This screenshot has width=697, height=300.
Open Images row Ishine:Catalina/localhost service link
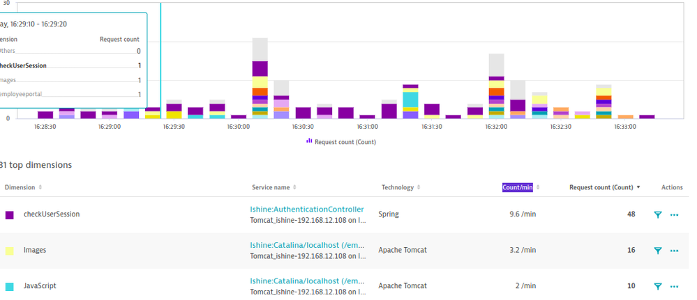click(x=307, y=245)
